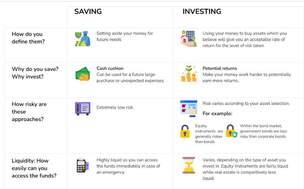Click the 'Cash cushion' bold heading

[x=110, y=68]
